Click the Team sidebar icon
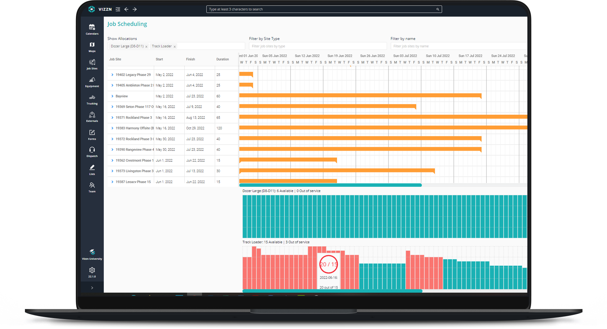607x329 pixels. click(92, 187)
